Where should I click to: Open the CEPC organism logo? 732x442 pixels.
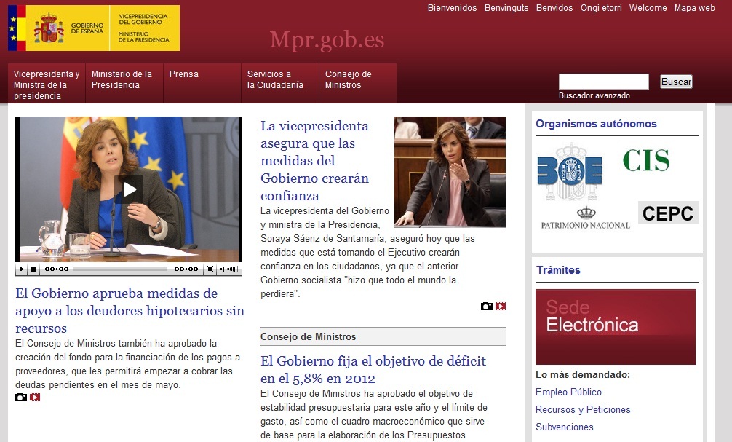point(667,213)
